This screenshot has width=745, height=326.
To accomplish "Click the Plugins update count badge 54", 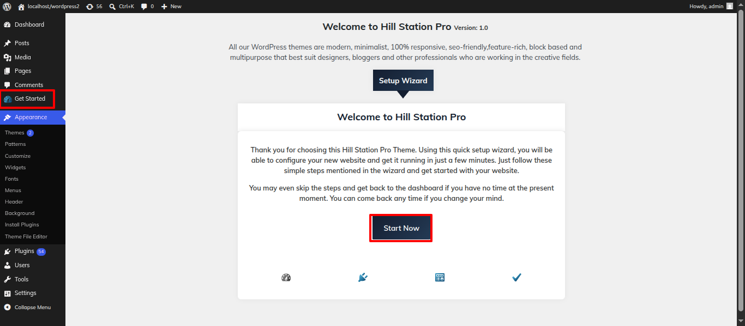I will pyautogui.click(x=41, y=251).
